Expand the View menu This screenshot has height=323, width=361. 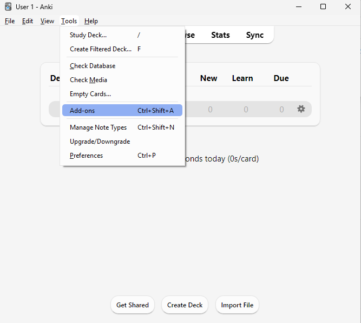tap(47, 21)
